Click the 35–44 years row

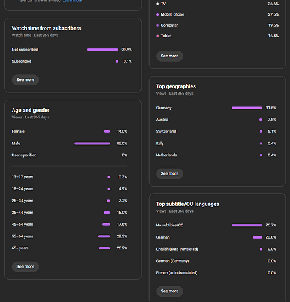[69, 213]
